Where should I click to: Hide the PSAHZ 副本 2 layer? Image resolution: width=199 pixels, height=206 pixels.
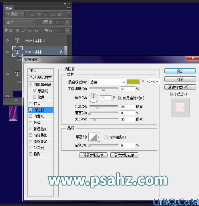pos(7,40)
